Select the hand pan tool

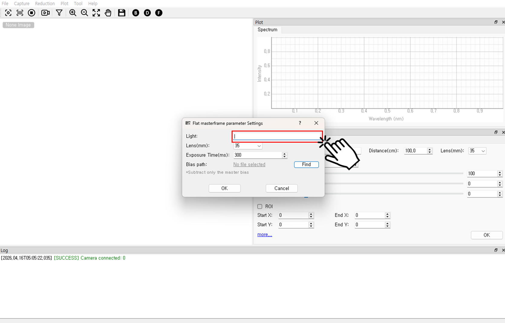(x=108, y=13)
